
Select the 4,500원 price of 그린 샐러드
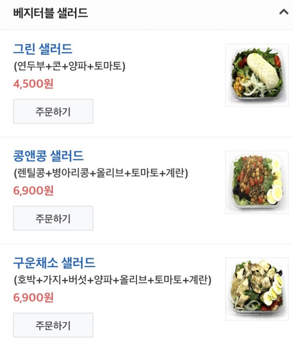(x=33, y=84)
